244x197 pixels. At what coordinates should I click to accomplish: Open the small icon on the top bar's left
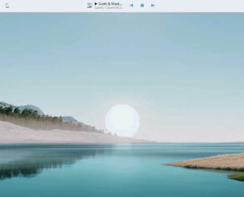[x=7, y=5]
